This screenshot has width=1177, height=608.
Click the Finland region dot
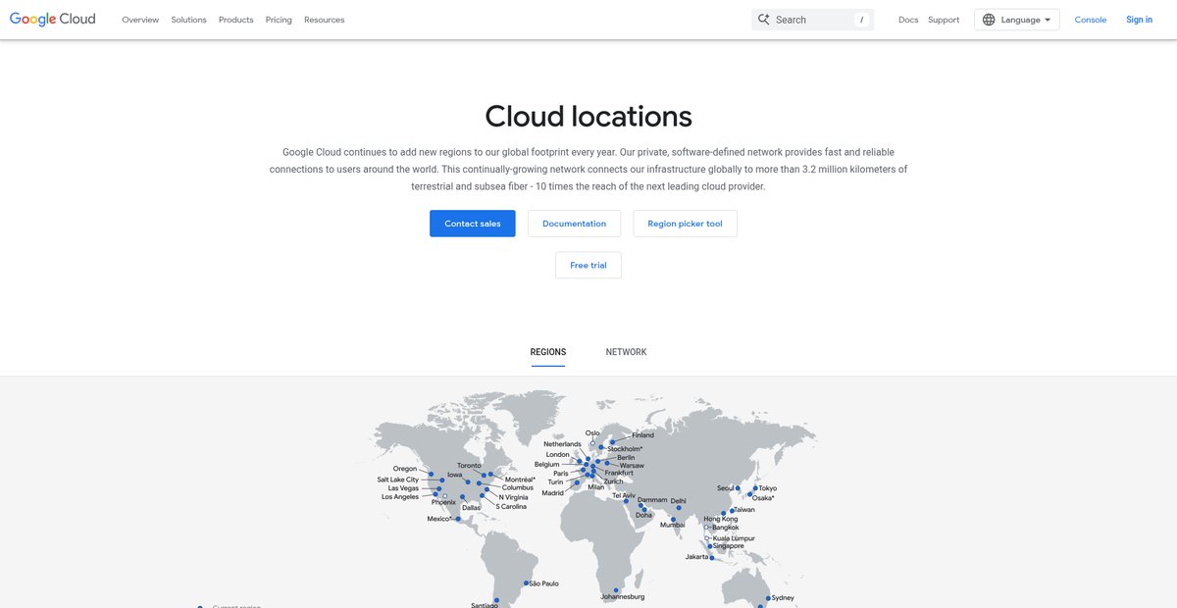[613, 441]
